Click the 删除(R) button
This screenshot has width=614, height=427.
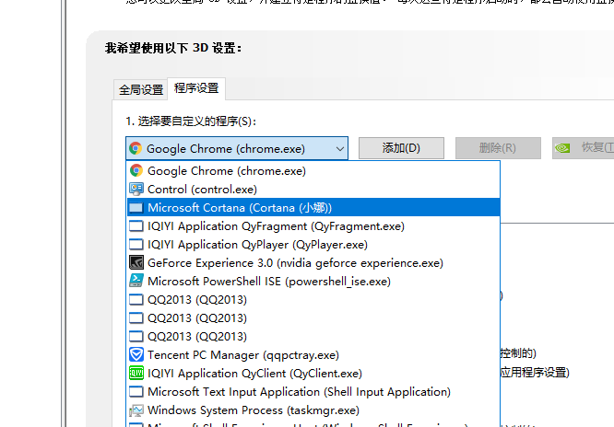(497, 148)
